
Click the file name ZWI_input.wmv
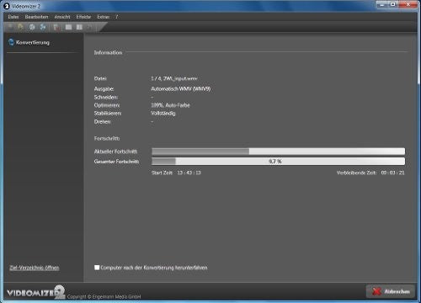(x=180, y=78)
